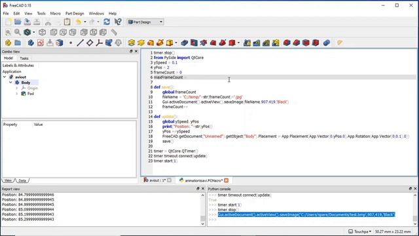Click the timer.start(1) line in the editor

tap(166, 161)
